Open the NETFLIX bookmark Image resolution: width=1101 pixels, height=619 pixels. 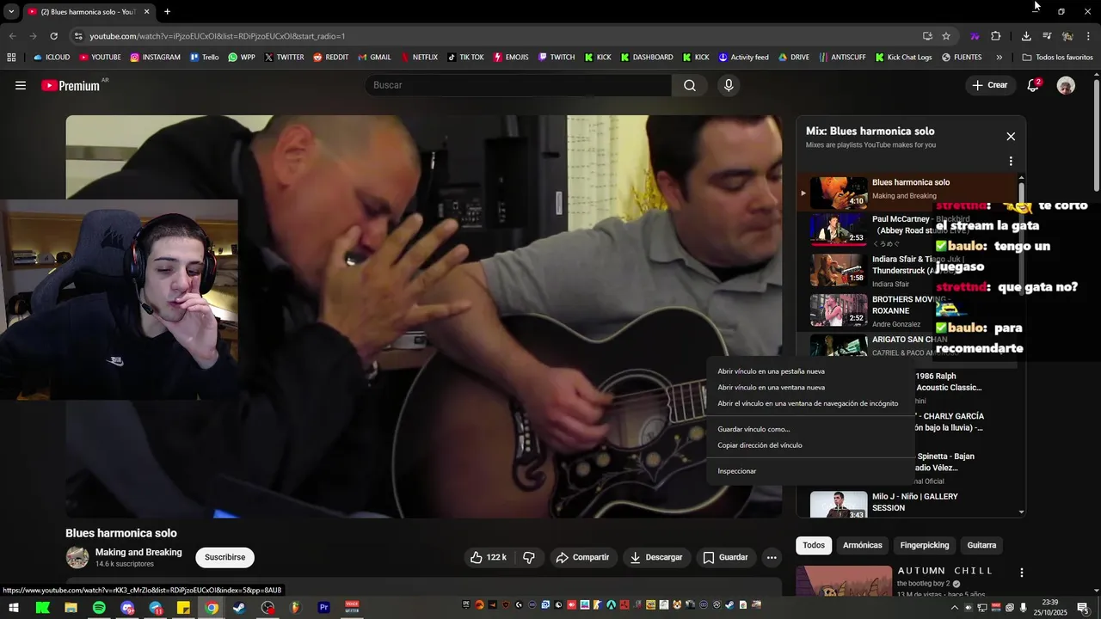point(418,58)
